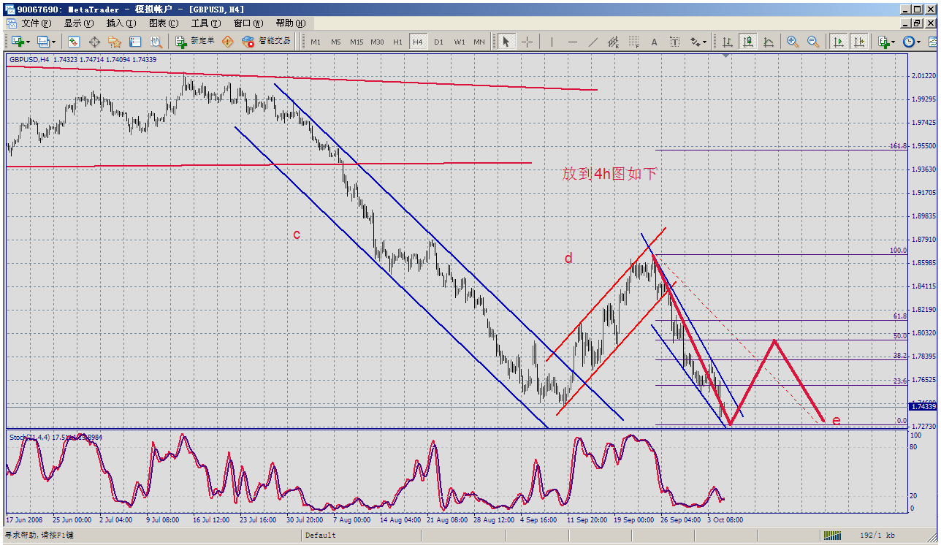
Task: Select the trendline drawing tool
Action: pyautogui.click(x=593, y=42)
